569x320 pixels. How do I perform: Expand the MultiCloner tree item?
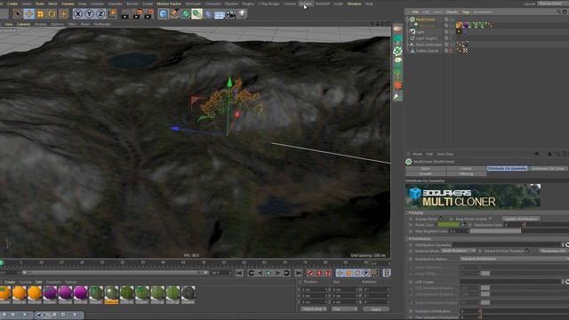tap(408, 20)
